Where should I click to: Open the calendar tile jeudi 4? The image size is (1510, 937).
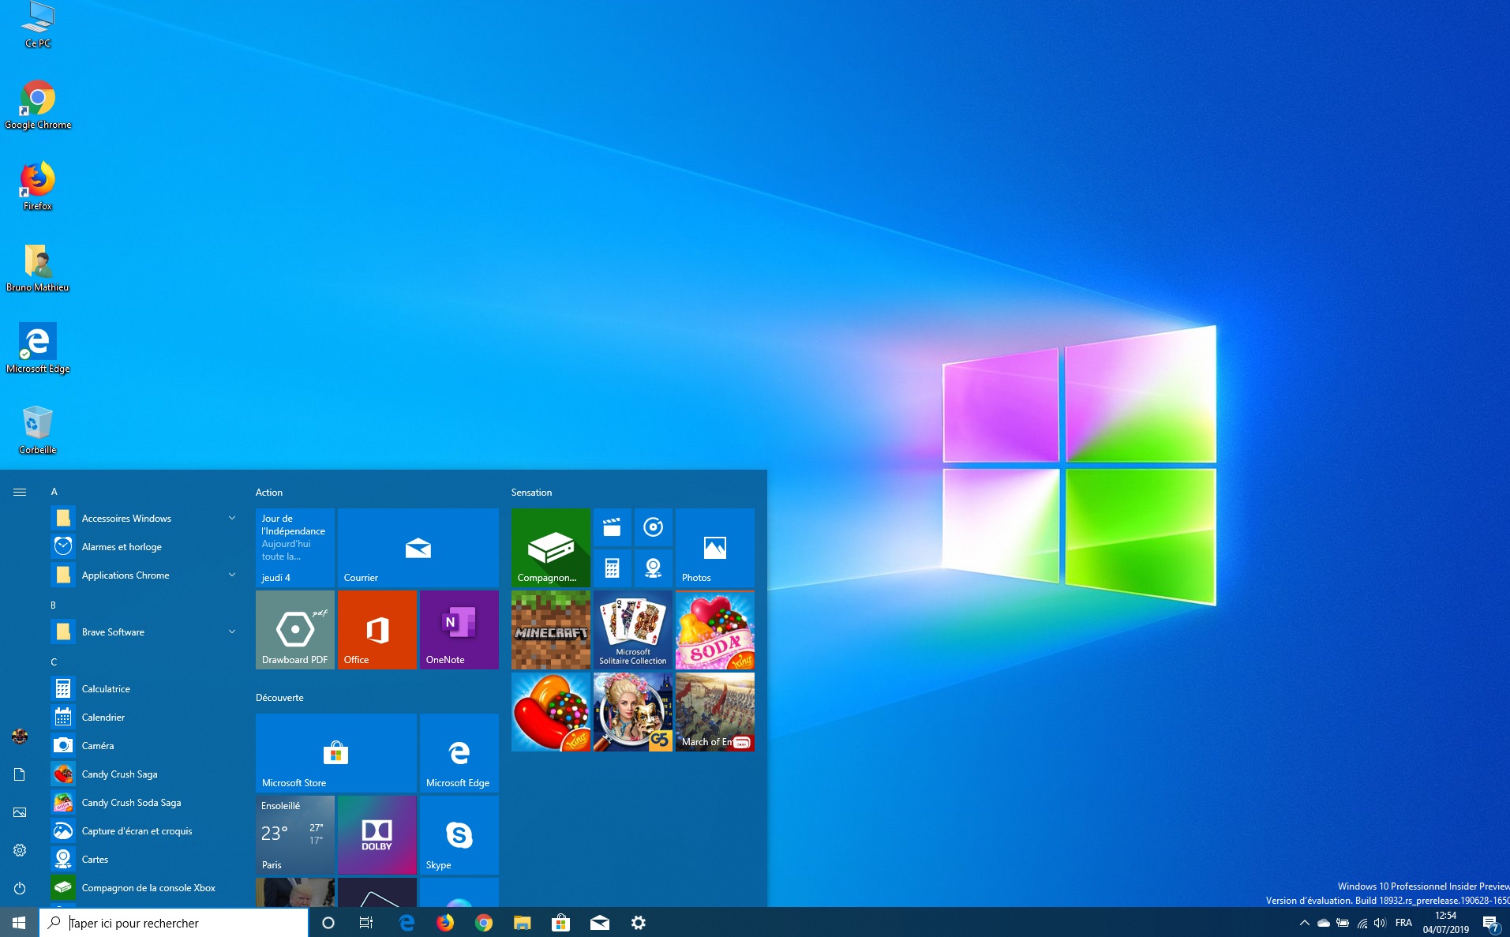(295, 548)
